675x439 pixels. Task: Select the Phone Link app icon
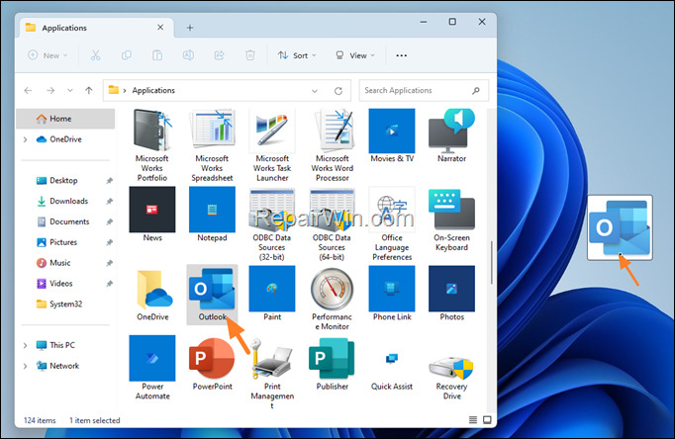392,289
